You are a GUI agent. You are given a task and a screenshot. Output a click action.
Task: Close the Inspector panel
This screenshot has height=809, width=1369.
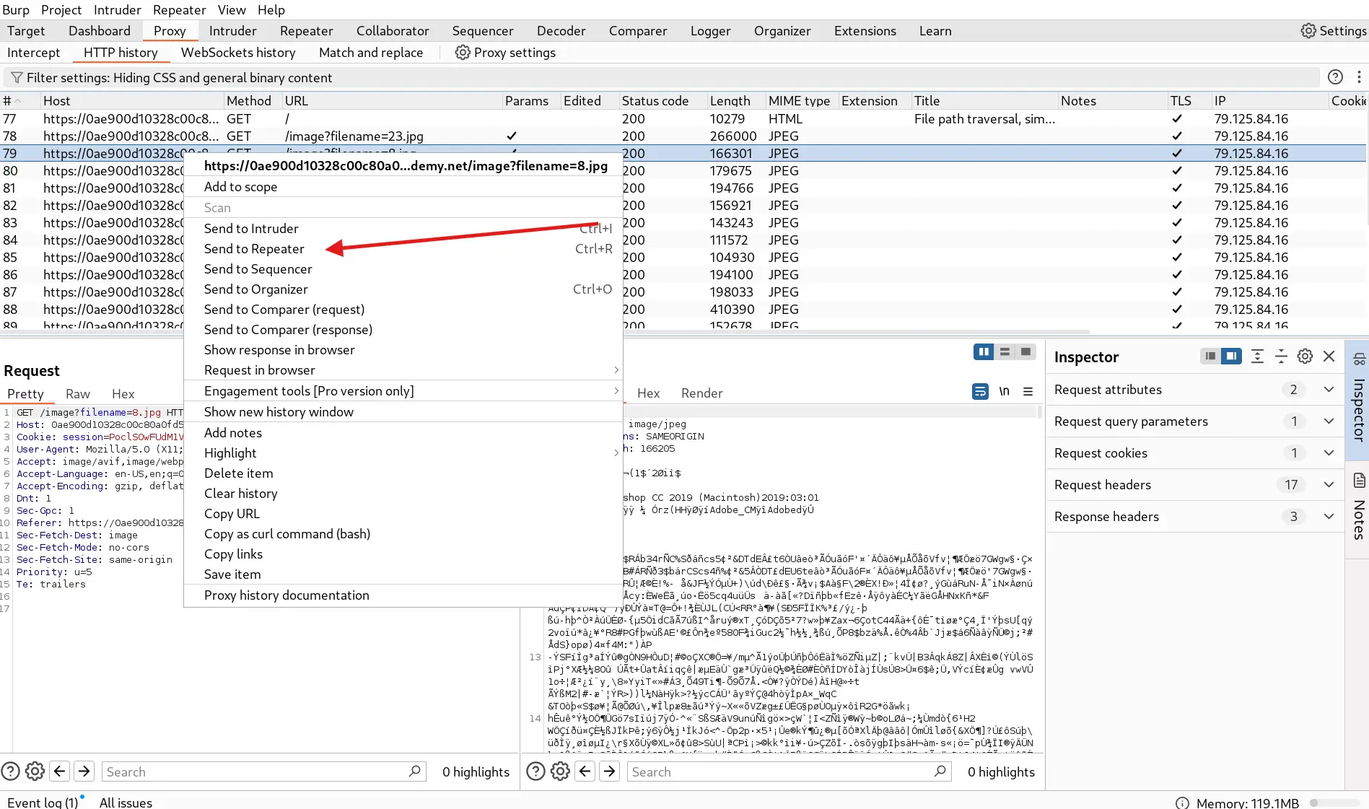1329,357
